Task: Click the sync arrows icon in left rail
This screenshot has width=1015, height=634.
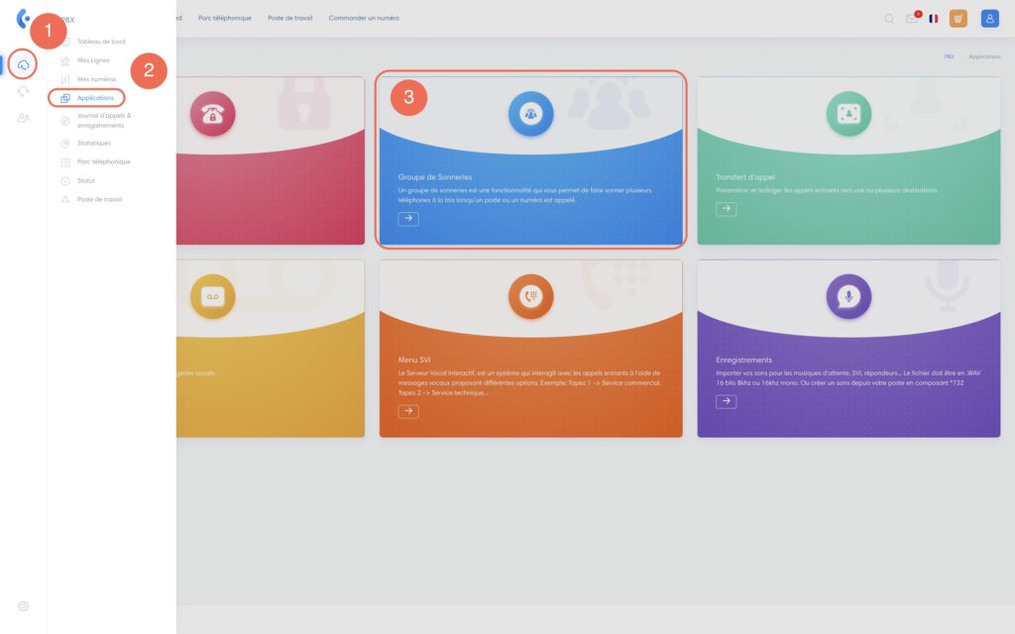Action: tap(23, 91)
